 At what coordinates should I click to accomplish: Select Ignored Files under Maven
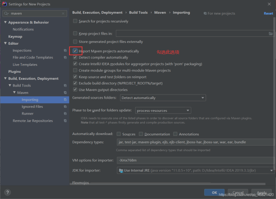coord(32,106)
